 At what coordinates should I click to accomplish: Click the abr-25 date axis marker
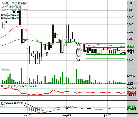point(28,115)
